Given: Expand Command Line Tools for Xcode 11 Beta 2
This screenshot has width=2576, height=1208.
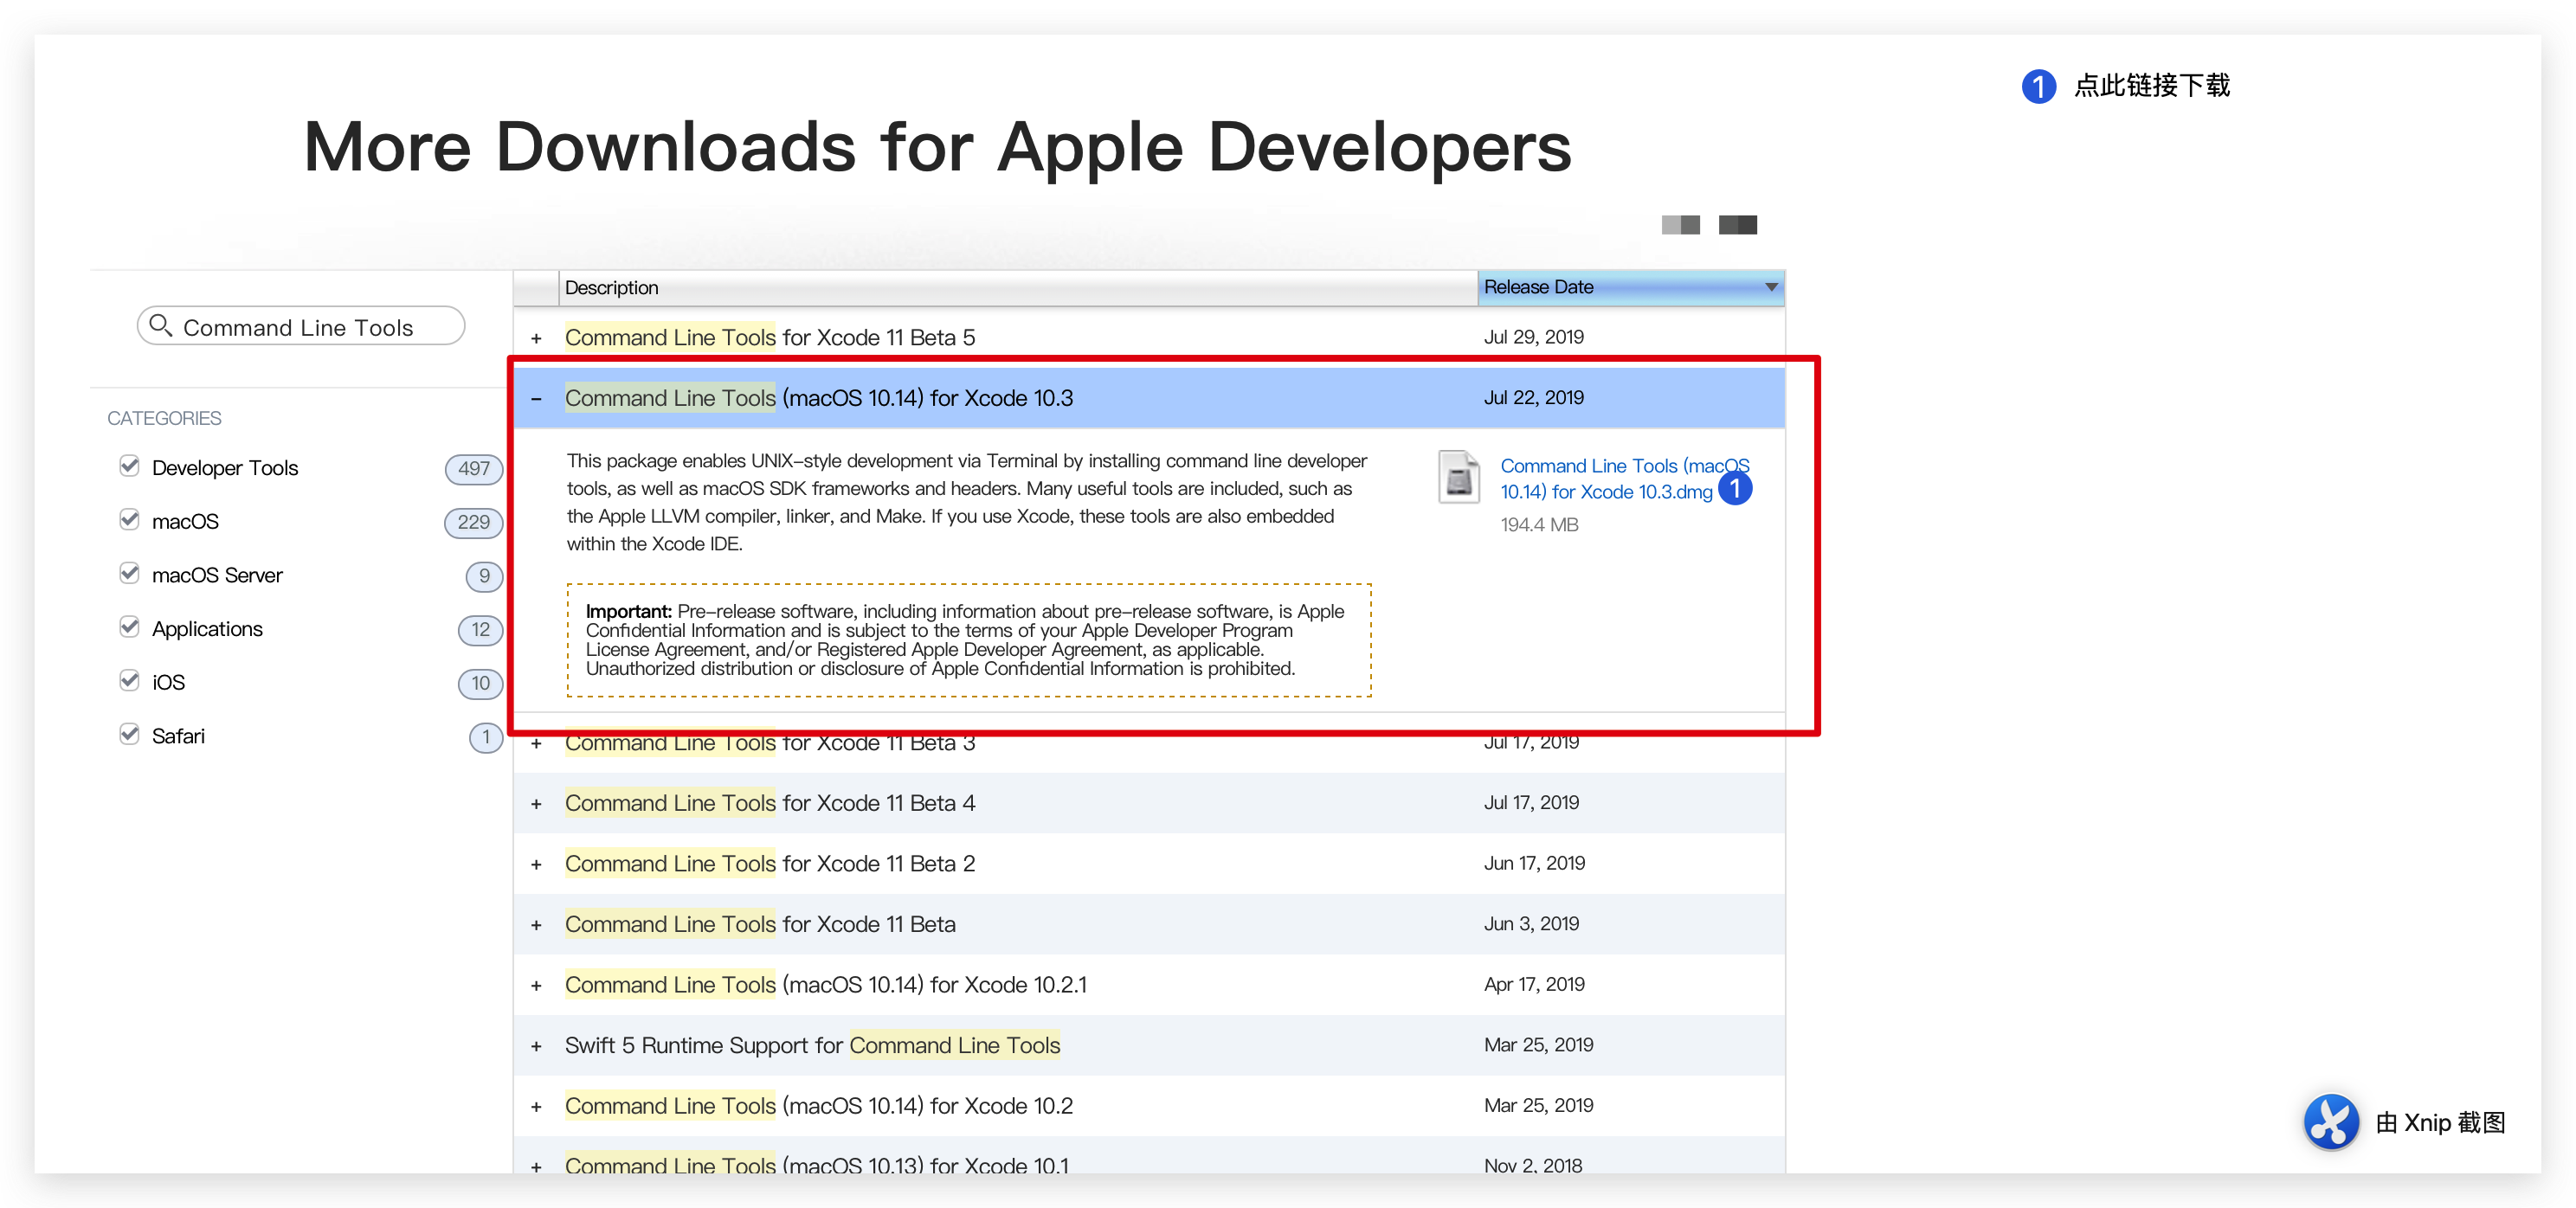Looking at the screenshot, I should tap(536, 864).
